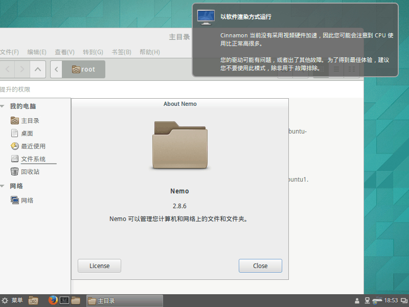Click the License button in About Nemo
The width and height of the screenshot is (409, 307).
click(x=99, y=266)
